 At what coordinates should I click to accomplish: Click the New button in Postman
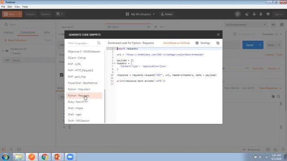(x=9, y=14)
